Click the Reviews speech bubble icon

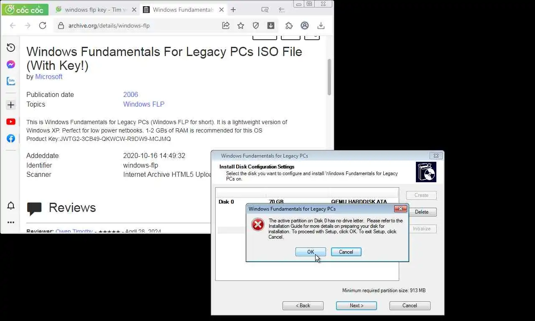point(34,209)
